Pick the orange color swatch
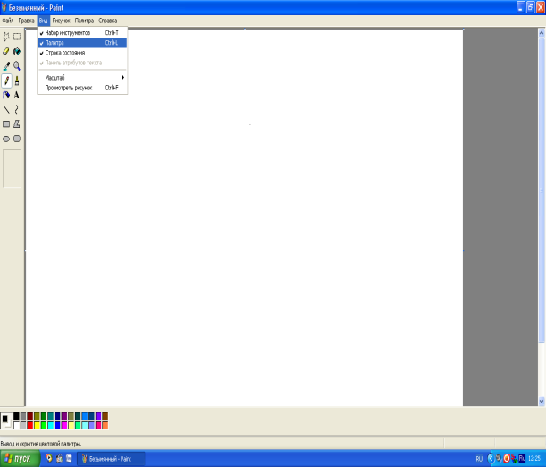Screen dimensions: 546x467 [105, 425]
